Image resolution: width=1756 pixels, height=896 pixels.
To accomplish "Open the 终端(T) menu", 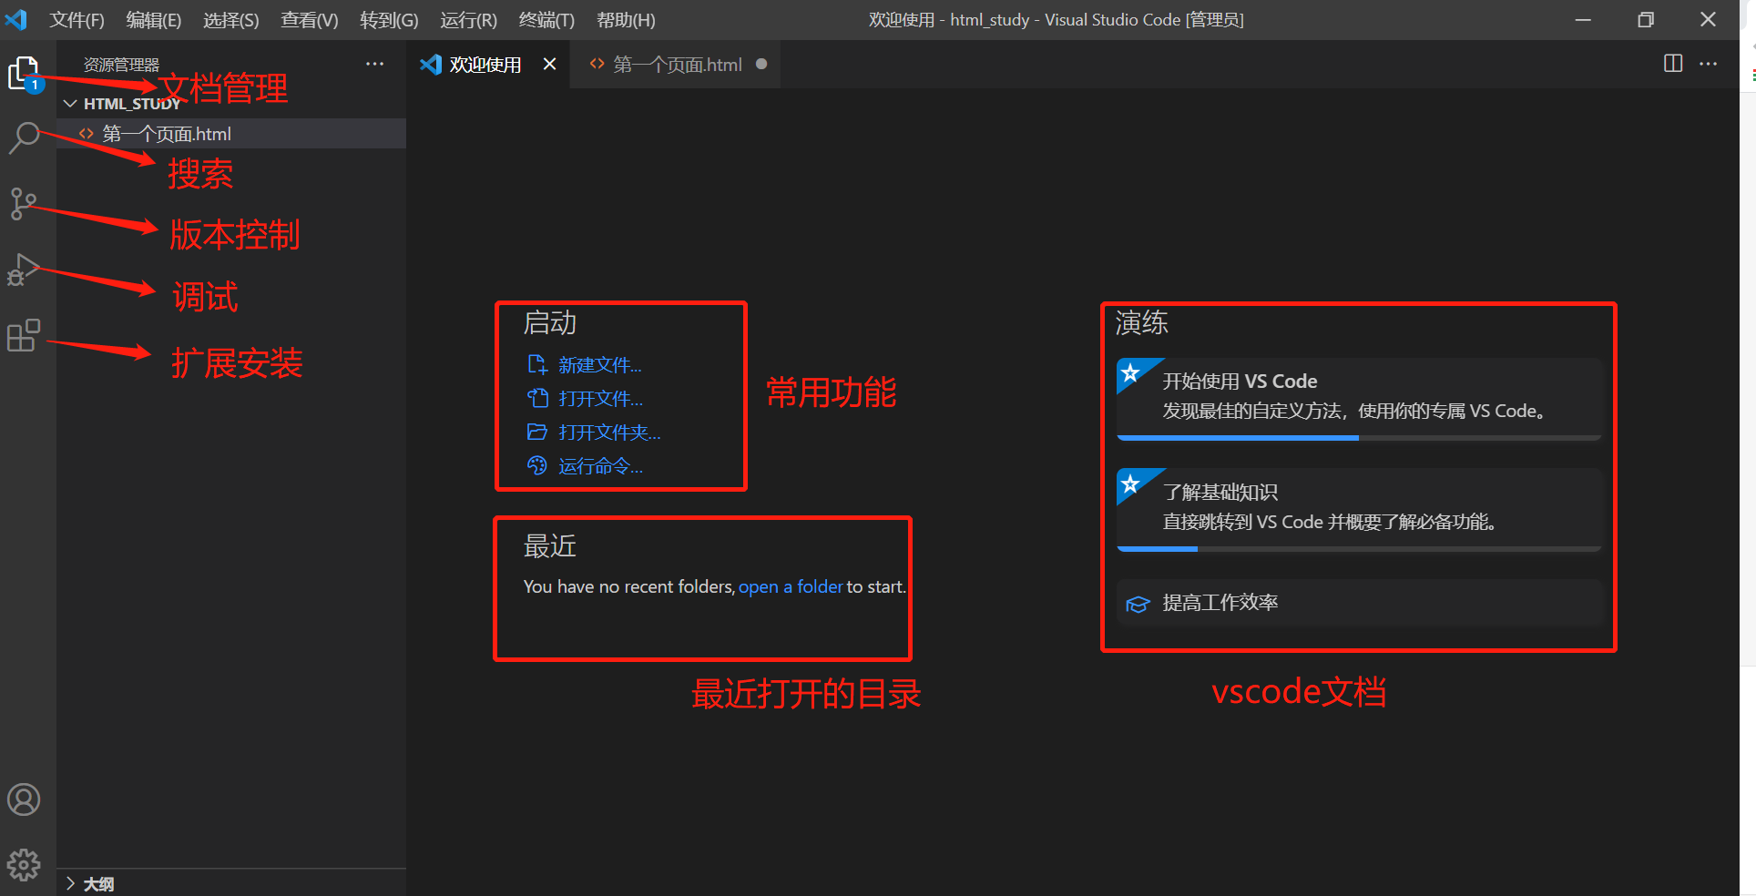I will point(546,20).
